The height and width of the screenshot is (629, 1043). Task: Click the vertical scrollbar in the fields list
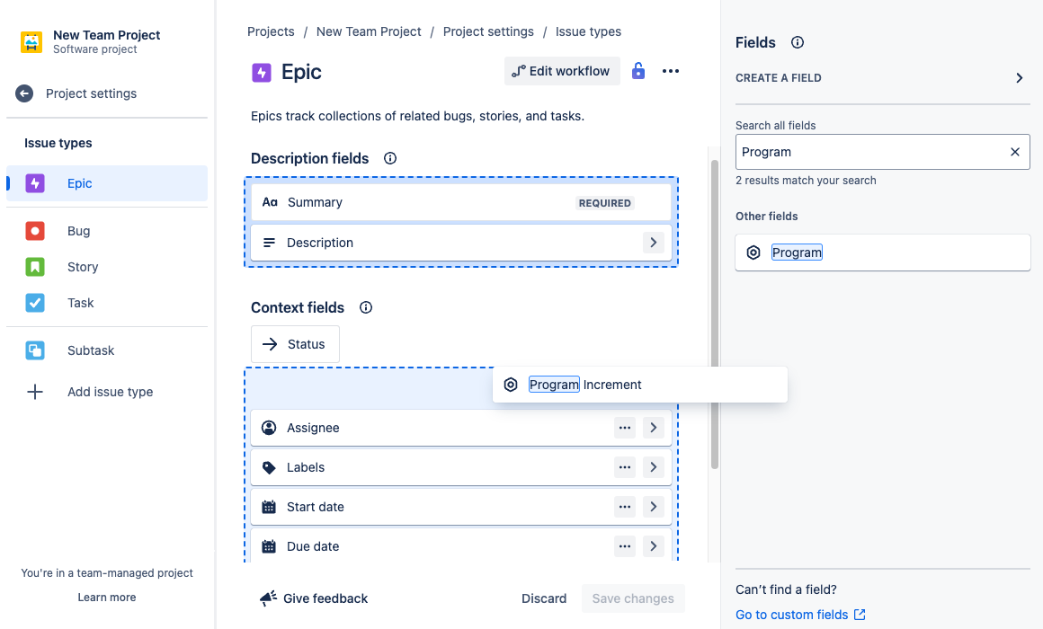point(715,314)
